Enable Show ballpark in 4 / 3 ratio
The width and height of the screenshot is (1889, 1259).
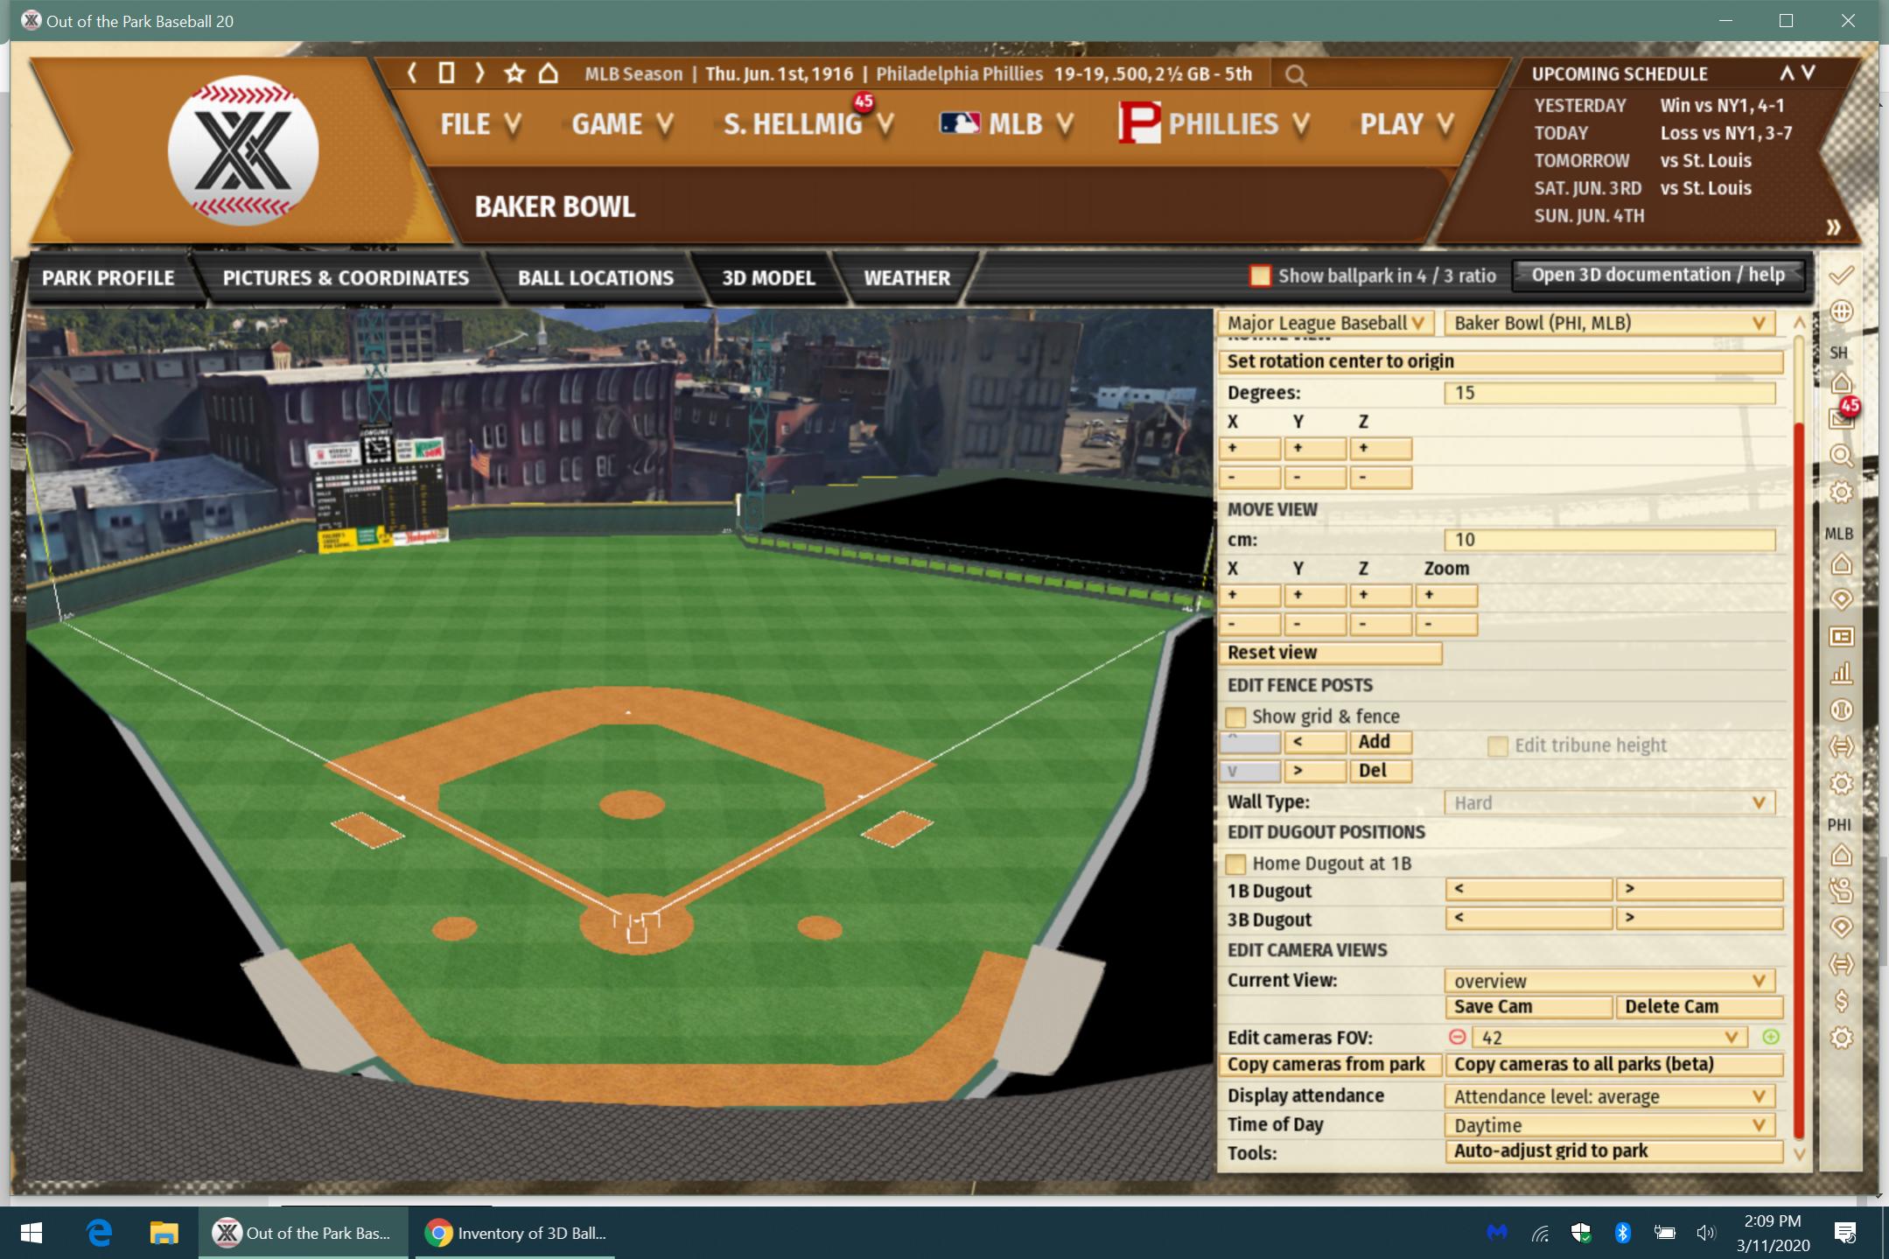[1260, 276]
